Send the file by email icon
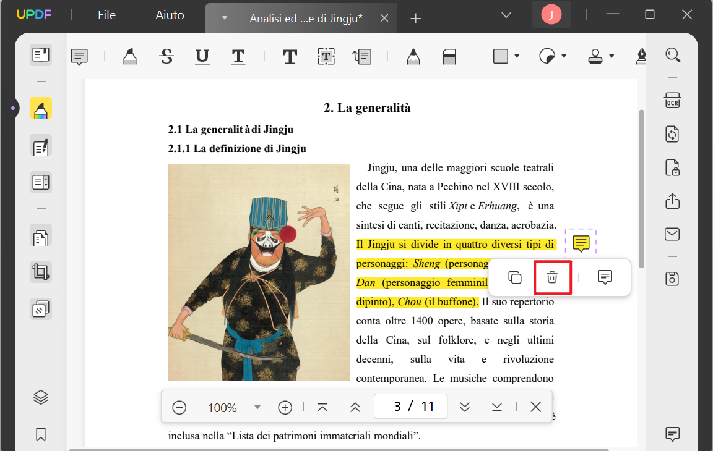 pos(673,234)
